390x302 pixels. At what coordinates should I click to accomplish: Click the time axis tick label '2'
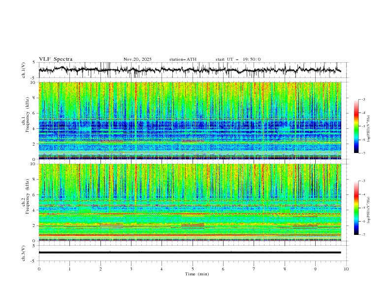point(100,269)
